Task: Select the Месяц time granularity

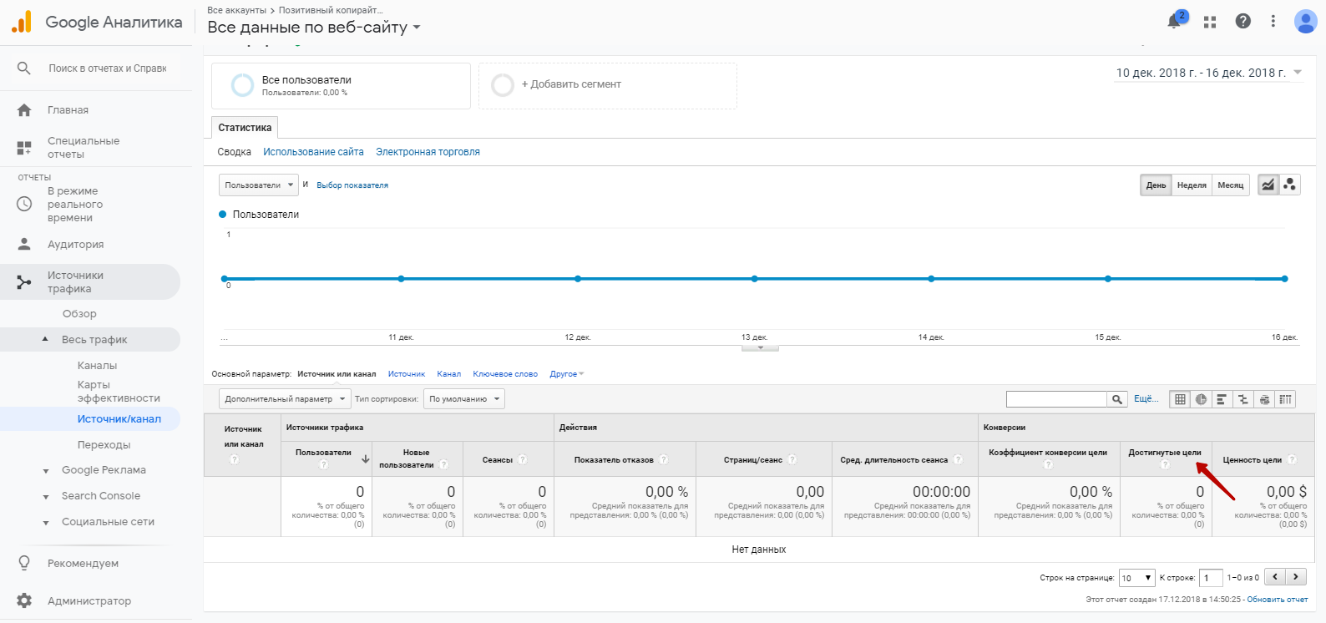Action: click(1230, 185)
